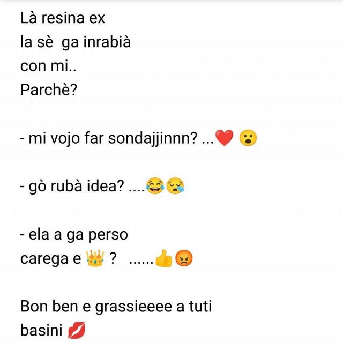Click the words 'a tuti'
Viewport: 343px width, 350px height.
click(194, 306)
